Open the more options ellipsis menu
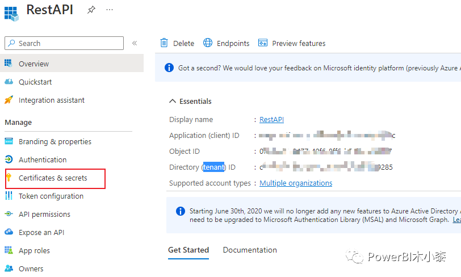This screenshot has width=461, height=277. click(x=110, y=10)
